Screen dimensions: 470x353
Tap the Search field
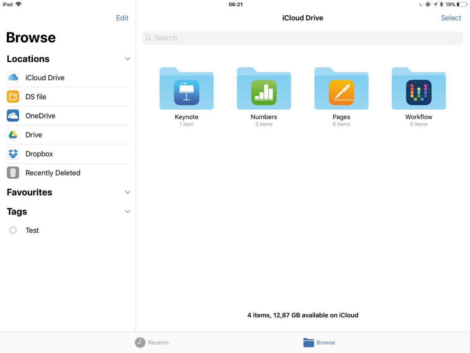[x=303, y=38]
